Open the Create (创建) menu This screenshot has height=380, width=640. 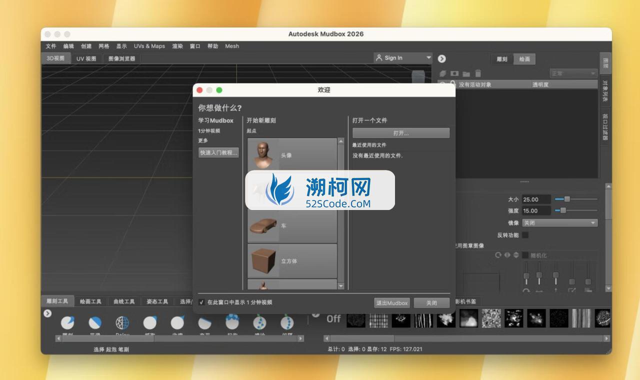pos(86,46)
